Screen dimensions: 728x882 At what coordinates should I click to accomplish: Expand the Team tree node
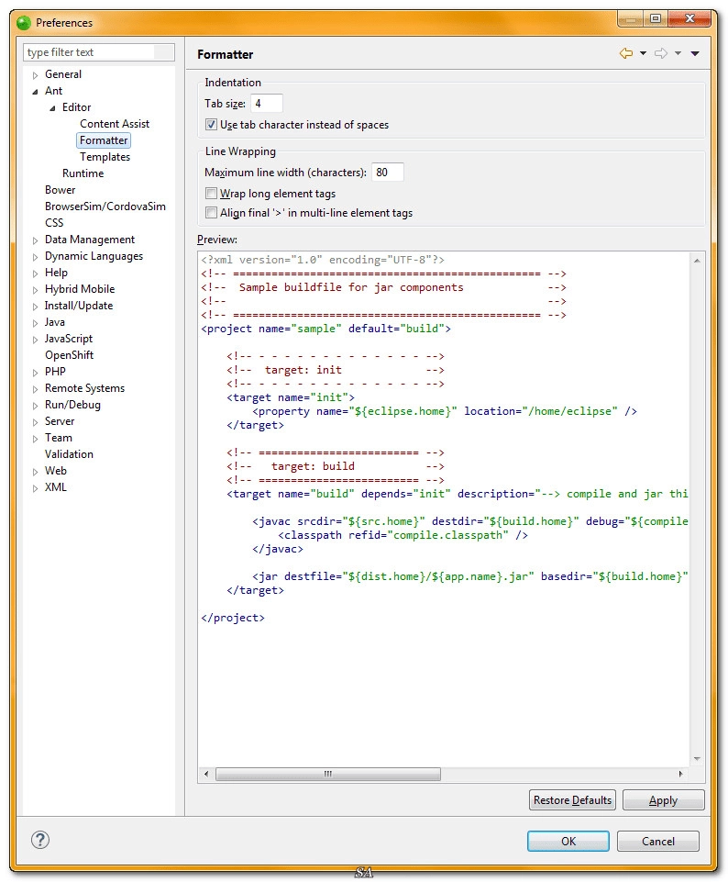click(x=35, y=438)
